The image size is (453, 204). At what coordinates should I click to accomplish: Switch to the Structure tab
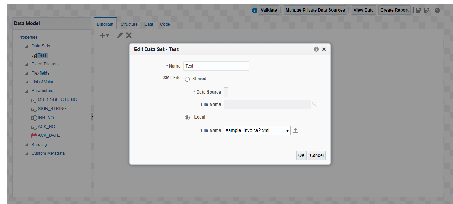129,24
